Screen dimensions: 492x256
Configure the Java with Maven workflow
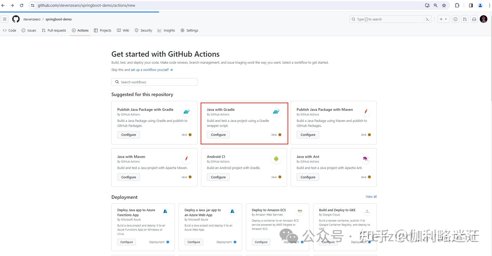[128, 177]
